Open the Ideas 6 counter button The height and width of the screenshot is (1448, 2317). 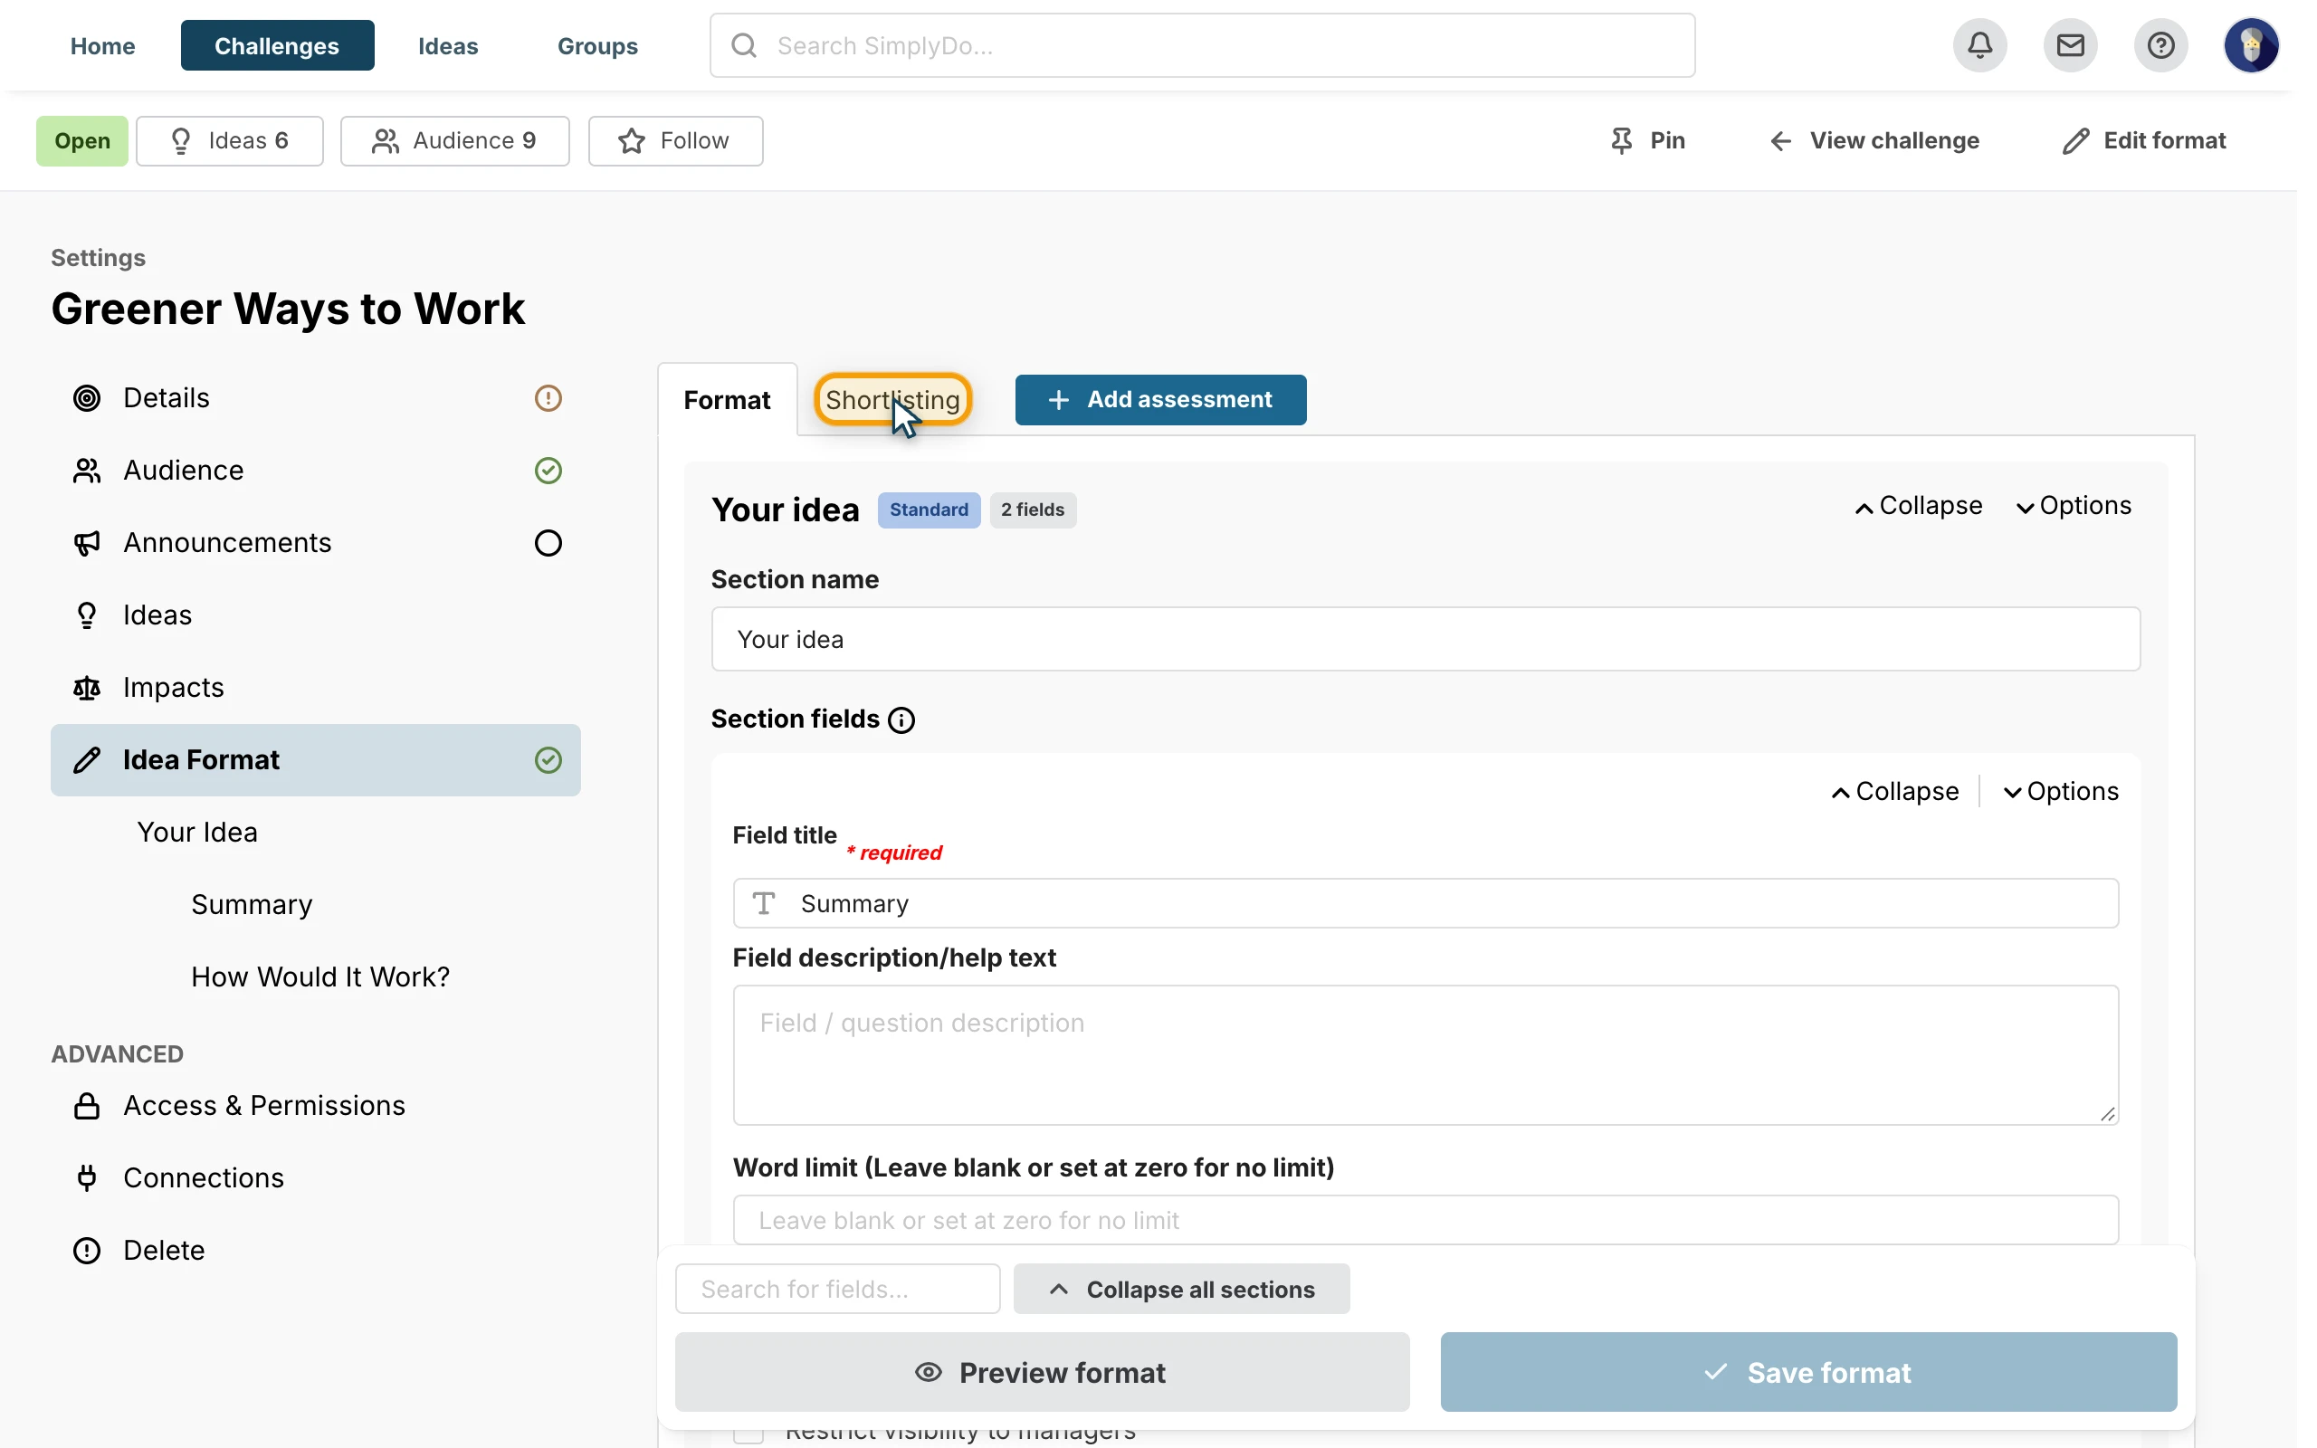(230, 141)
